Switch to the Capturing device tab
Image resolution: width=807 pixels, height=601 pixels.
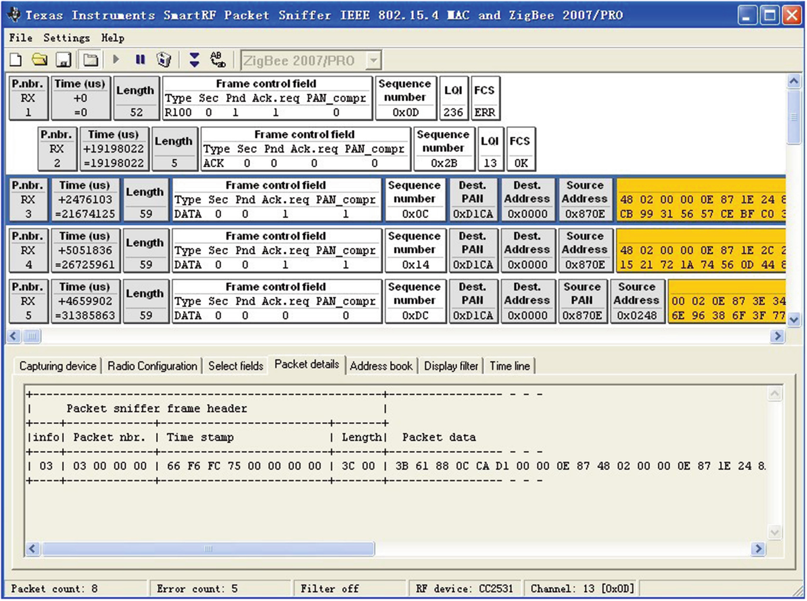(x=58, y=366)
